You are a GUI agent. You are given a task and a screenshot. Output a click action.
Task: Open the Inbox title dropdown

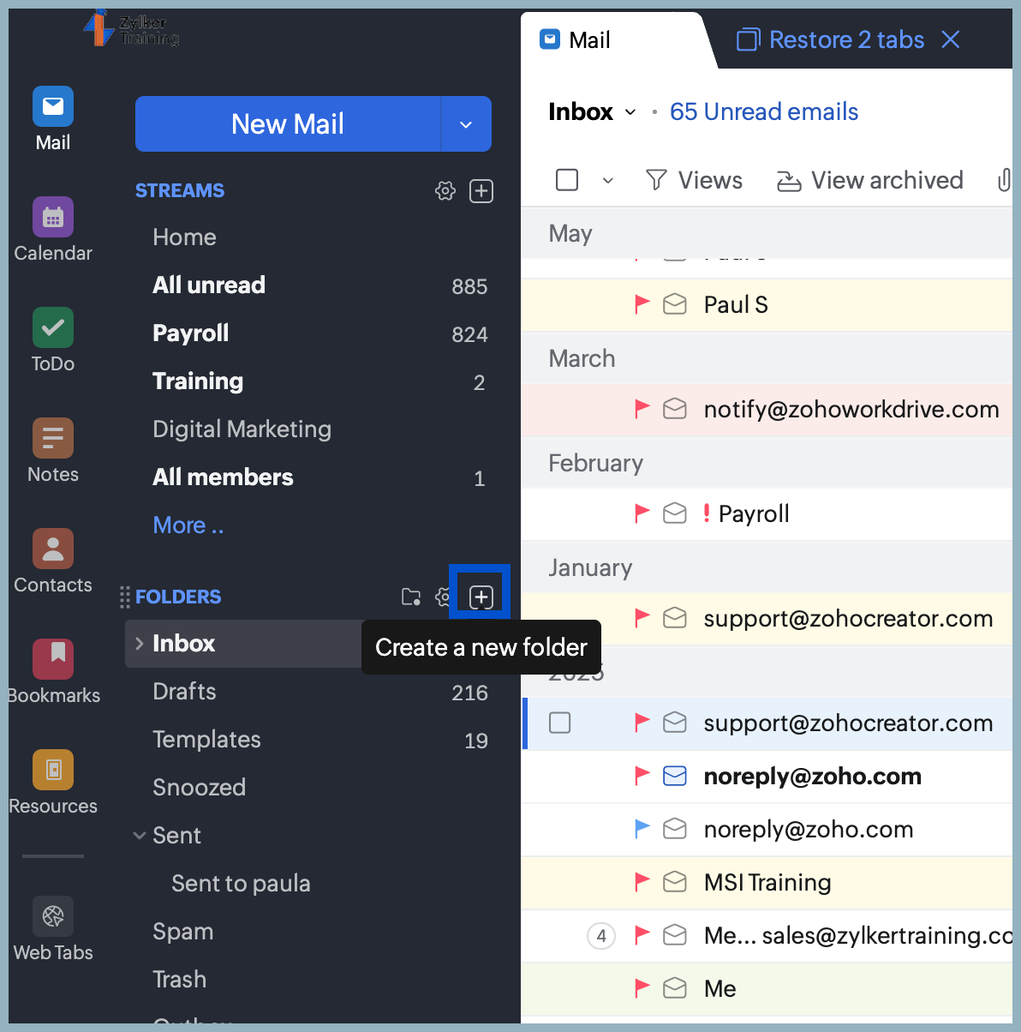click(630, 112)
